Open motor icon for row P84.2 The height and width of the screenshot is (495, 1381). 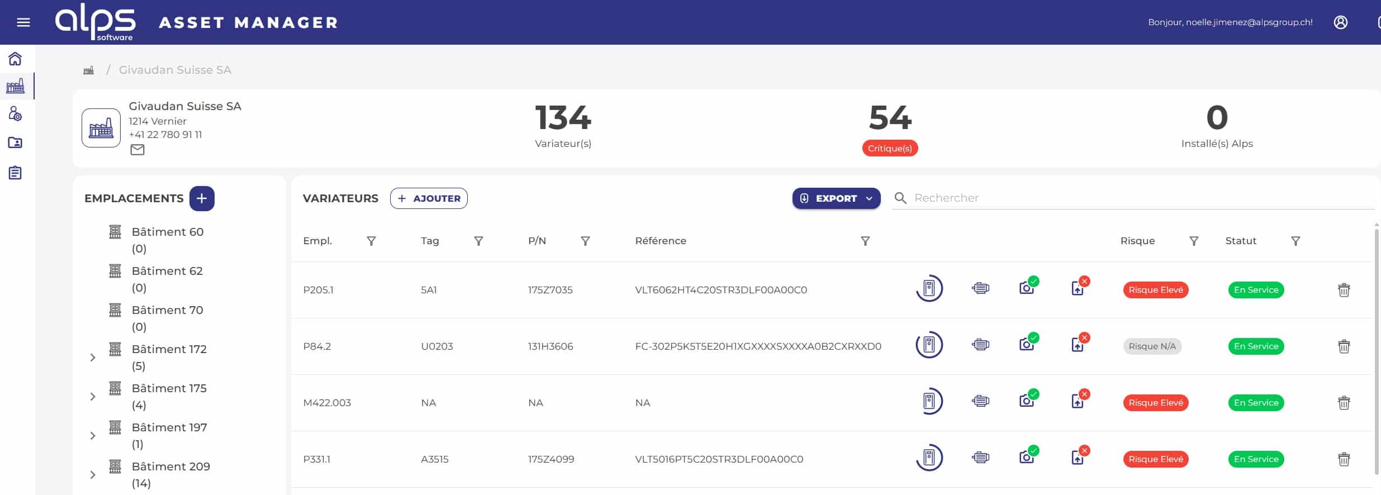pyautogui.click(x=980, y=345)
